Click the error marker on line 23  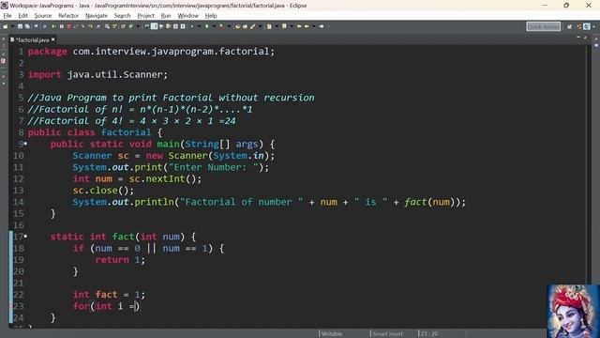11,306
